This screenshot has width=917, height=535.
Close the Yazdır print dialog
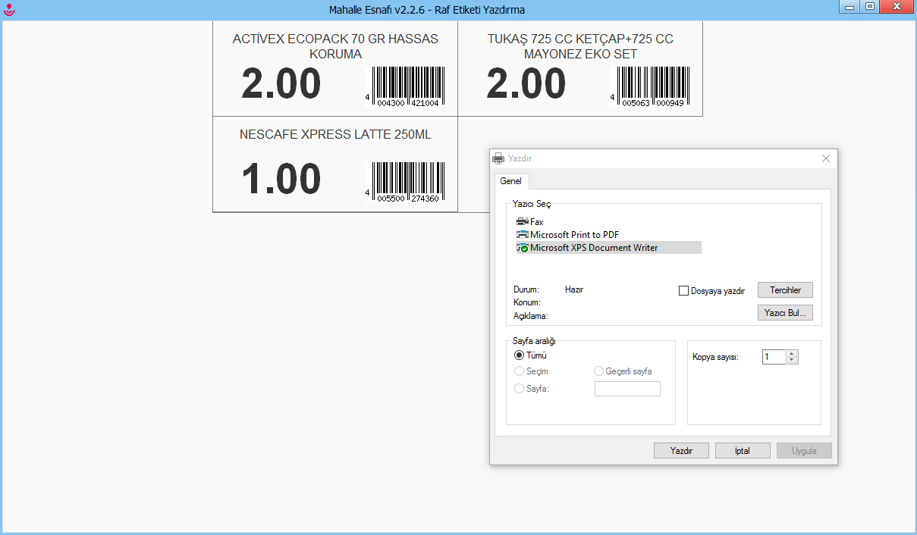tap(826, 158)
